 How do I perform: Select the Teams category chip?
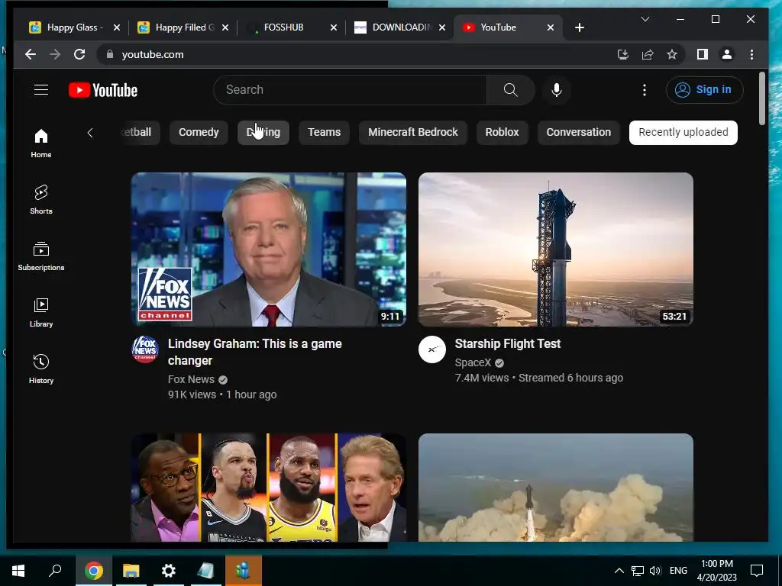(x=324, y=132)
